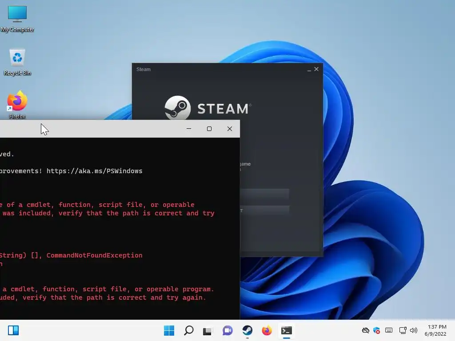This screenshot has height=341, width=455.
Task: Select the Terminal icon on the taskbar
Action: pyautogui.click(x=287, y=330)
